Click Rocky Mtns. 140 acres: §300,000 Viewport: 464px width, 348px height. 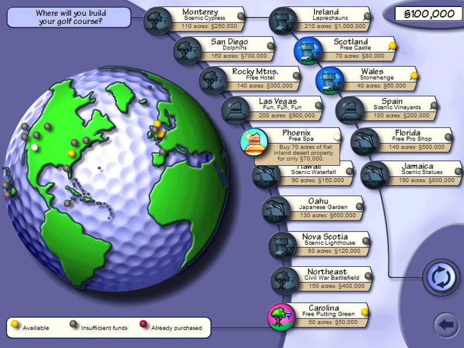coord(264,86)
